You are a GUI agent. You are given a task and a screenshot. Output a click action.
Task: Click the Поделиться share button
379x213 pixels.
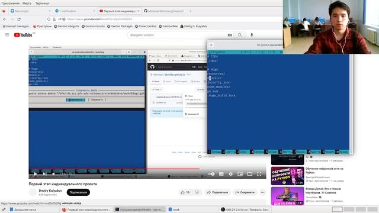click(217, 192)
